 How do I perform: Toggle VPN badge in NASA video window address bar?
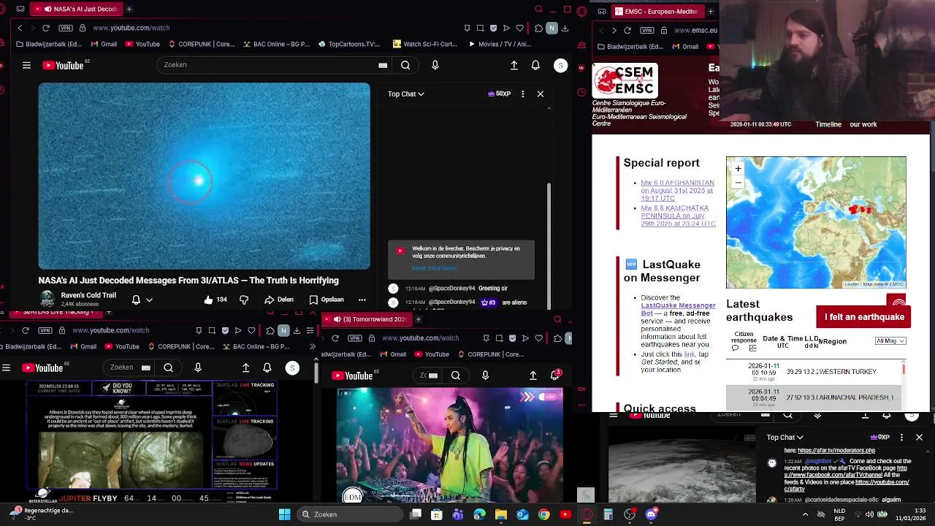(66, 28)
